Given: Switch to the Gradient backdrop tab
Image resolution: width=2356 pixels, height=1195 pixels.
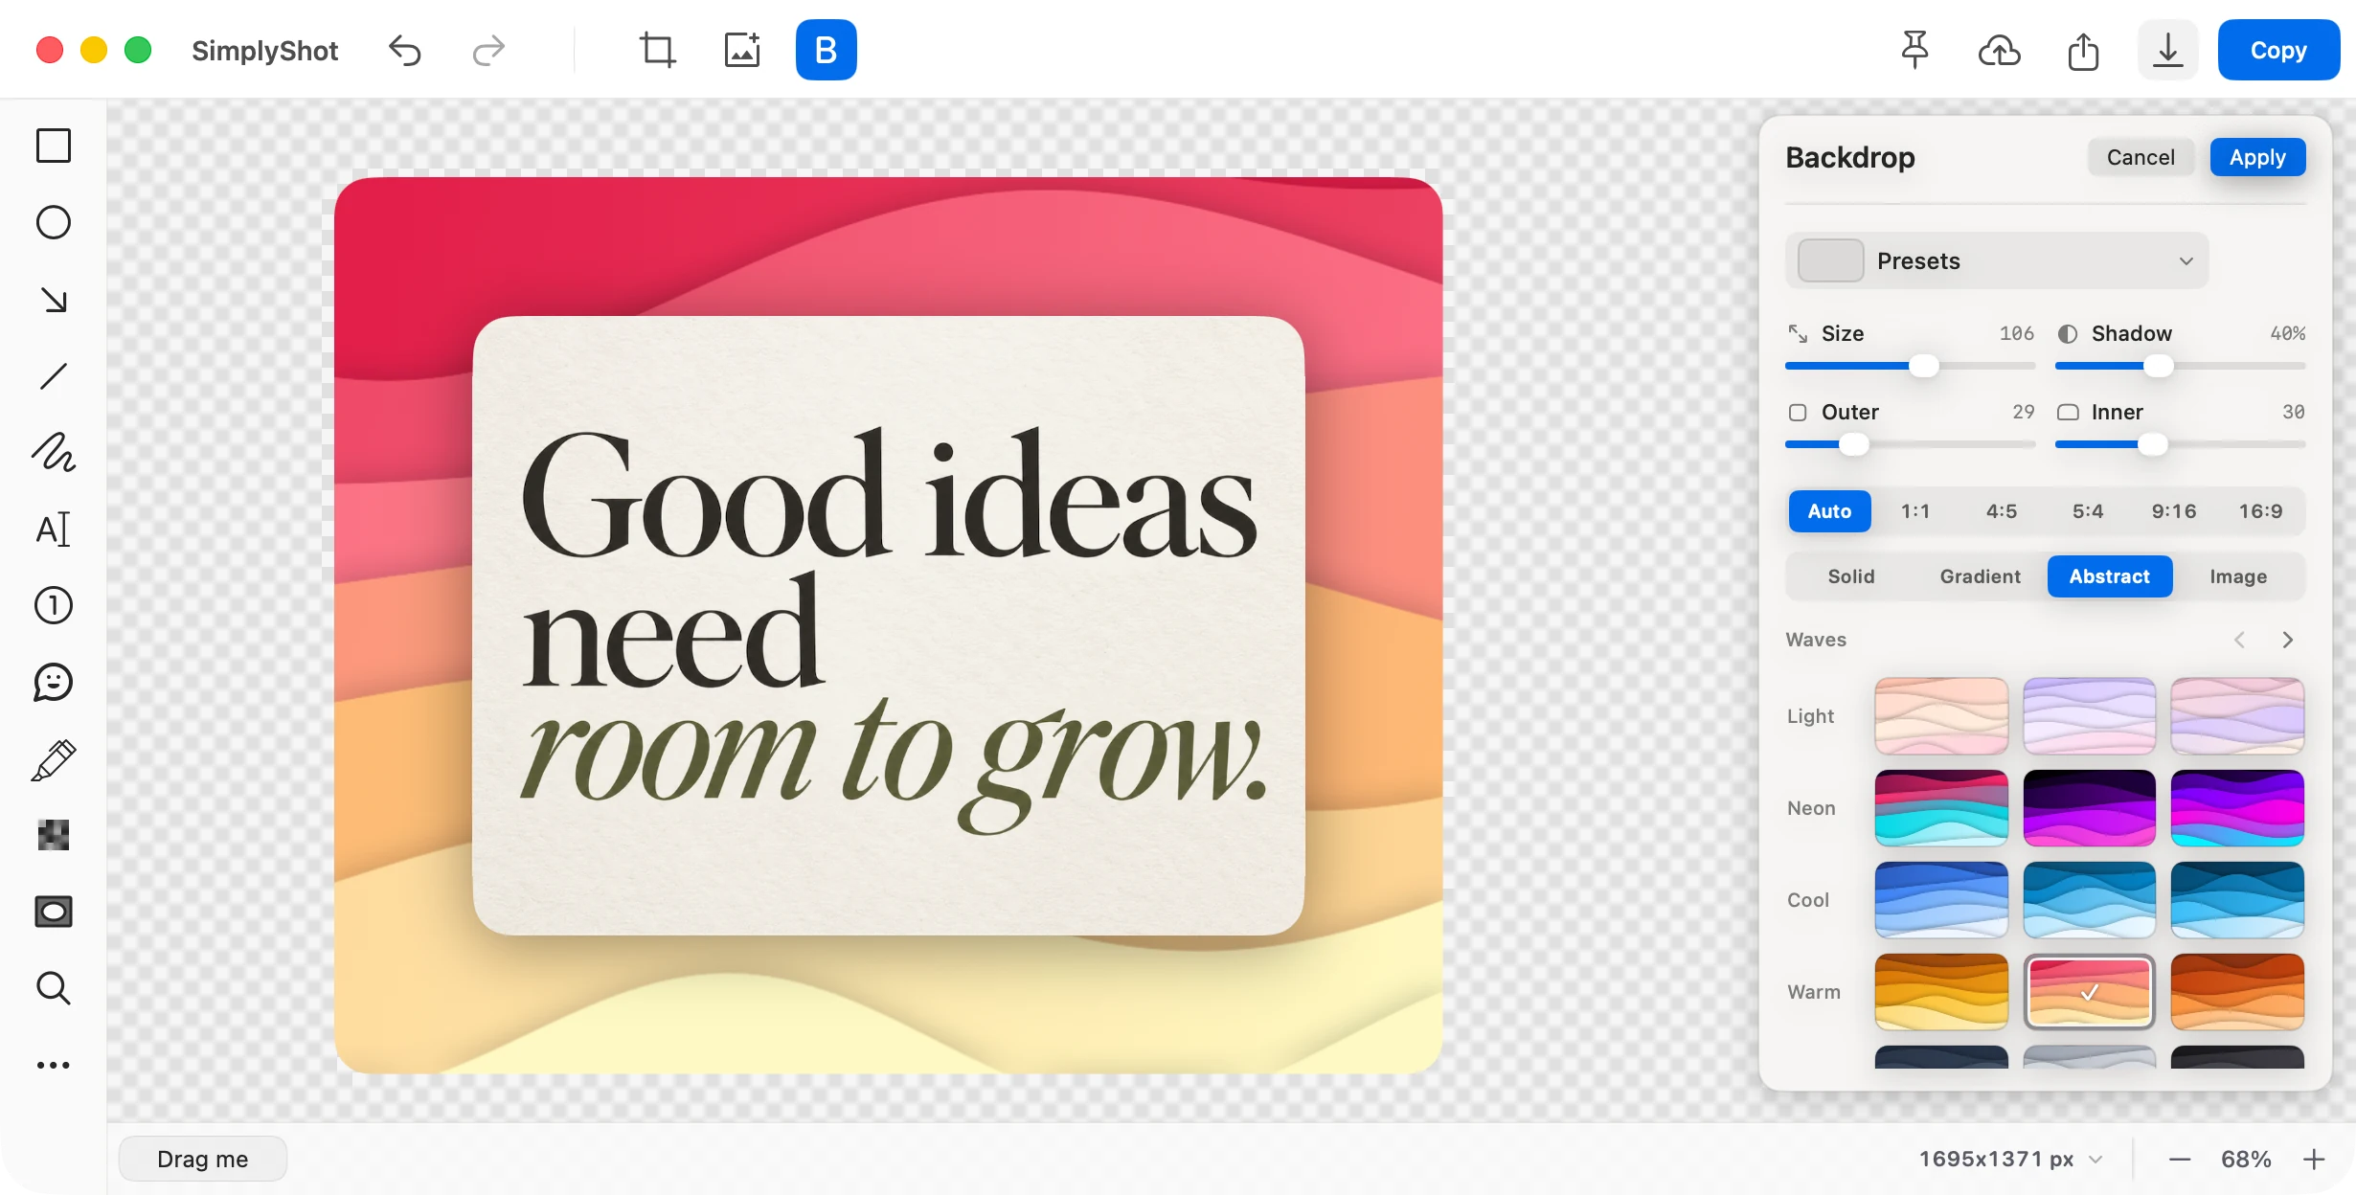Looking at the screenshot, I should (x=1980, y=576).
